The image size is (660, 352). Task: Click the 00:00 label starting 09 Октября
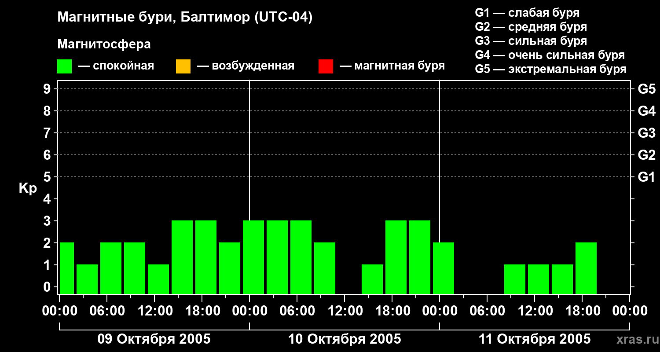[59, 311]
